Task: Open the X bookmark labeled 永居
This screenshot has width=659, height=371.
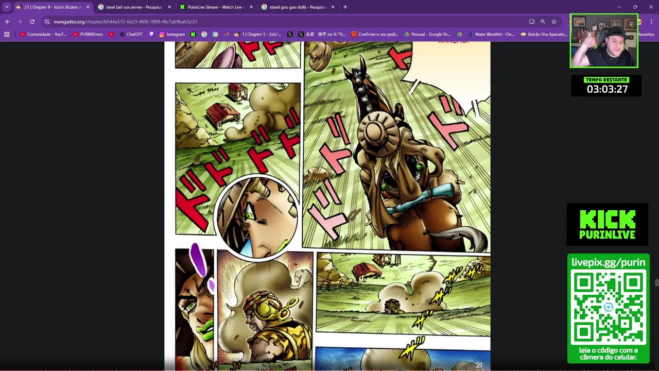Action: (323, 35)
